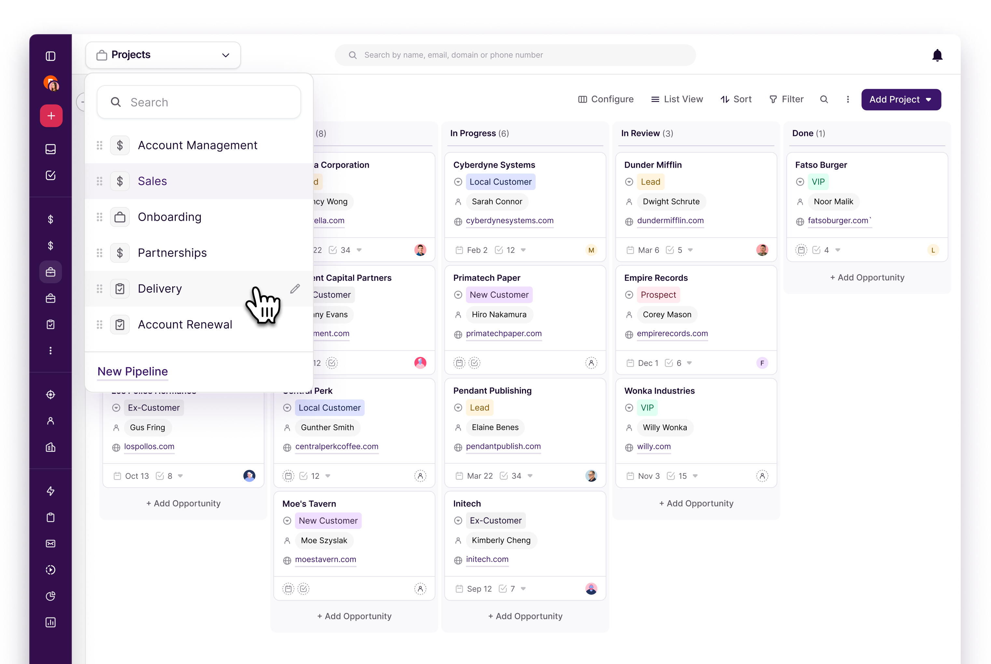The width and height of the screenshot is (991, 664).
Task: Toggle task checkbox on Dunder Mifflin card
Action: 669,250
